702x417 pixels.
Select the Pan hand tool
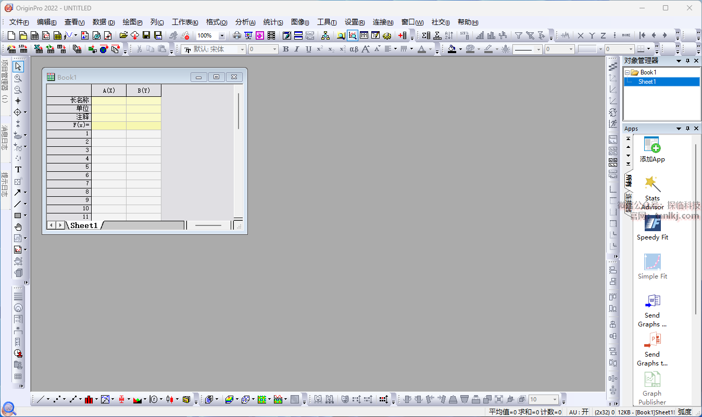tap(18, 227)
